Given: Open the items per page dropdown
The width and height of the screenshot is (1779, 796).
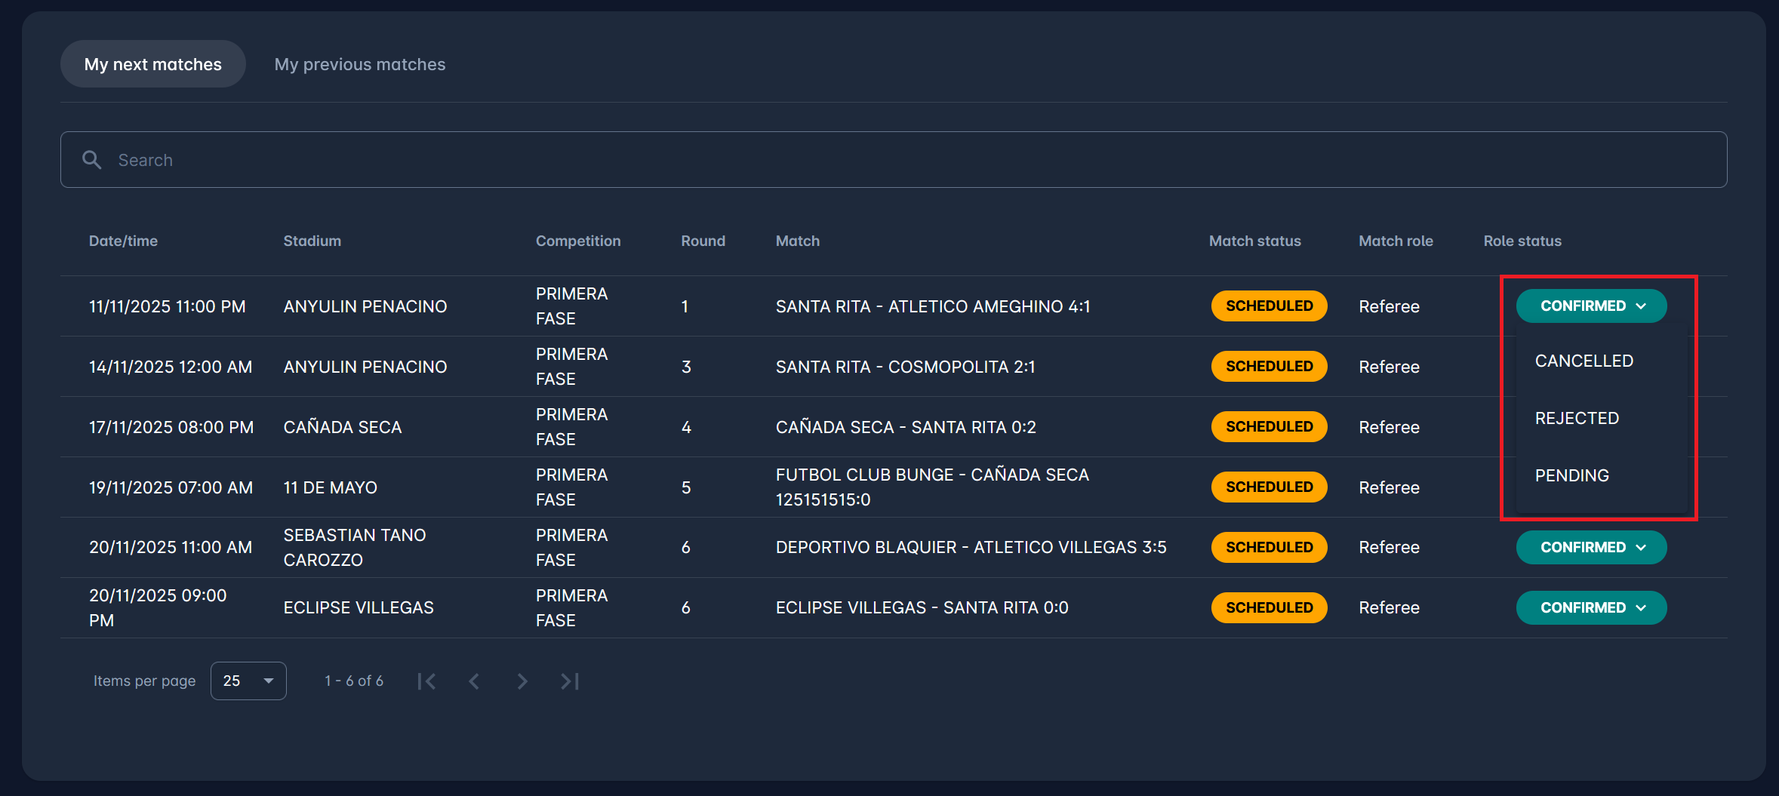Looking at the screenshot, I should point(248,681).
